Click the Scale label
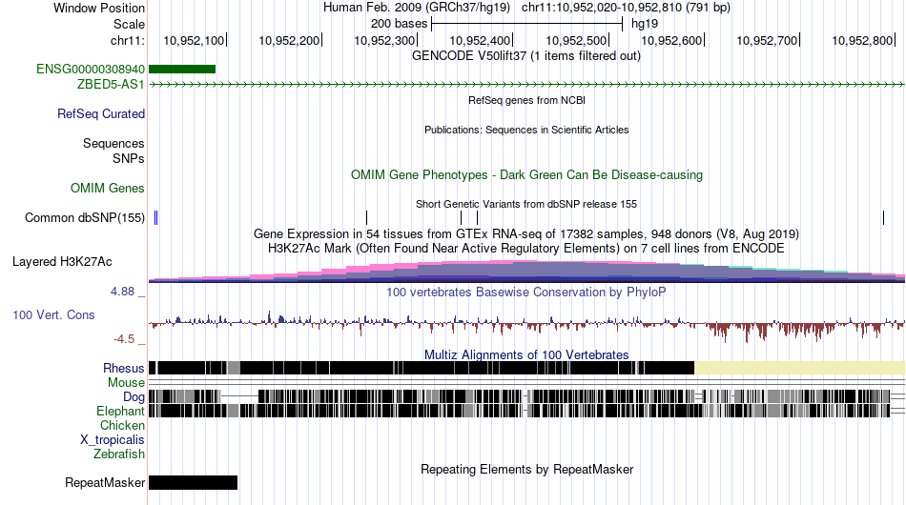The width and height of the screenshot is (906, 505). [x=129, y=24]
